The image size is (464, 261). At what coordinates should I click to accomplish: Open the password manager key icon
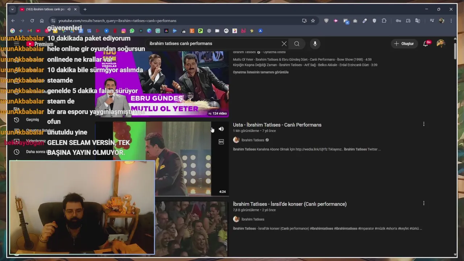point(398,21)
